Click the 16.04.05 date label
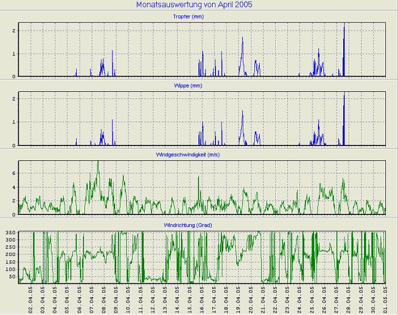The image size is (398, 315). (x=203, y=299)
